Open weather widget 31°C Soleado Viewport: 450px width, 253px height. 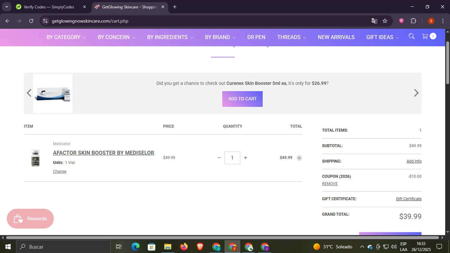[333, 247]
